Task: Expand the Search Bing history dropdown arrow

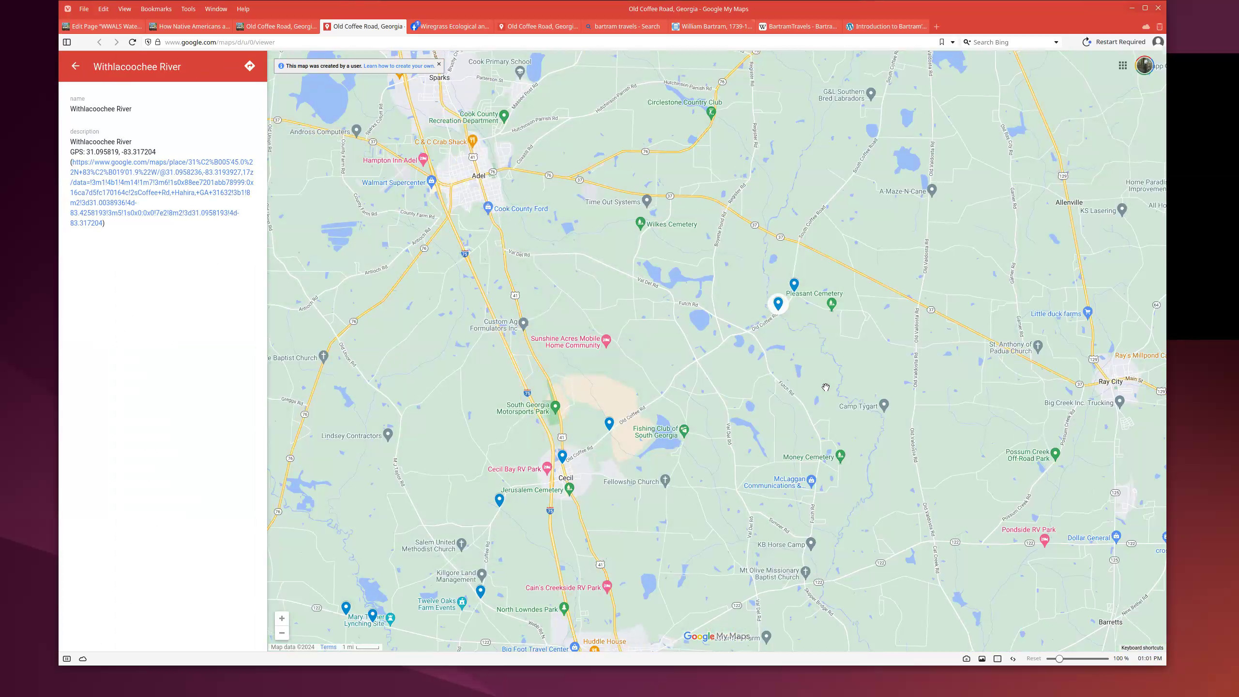Action: point(1056,42)
